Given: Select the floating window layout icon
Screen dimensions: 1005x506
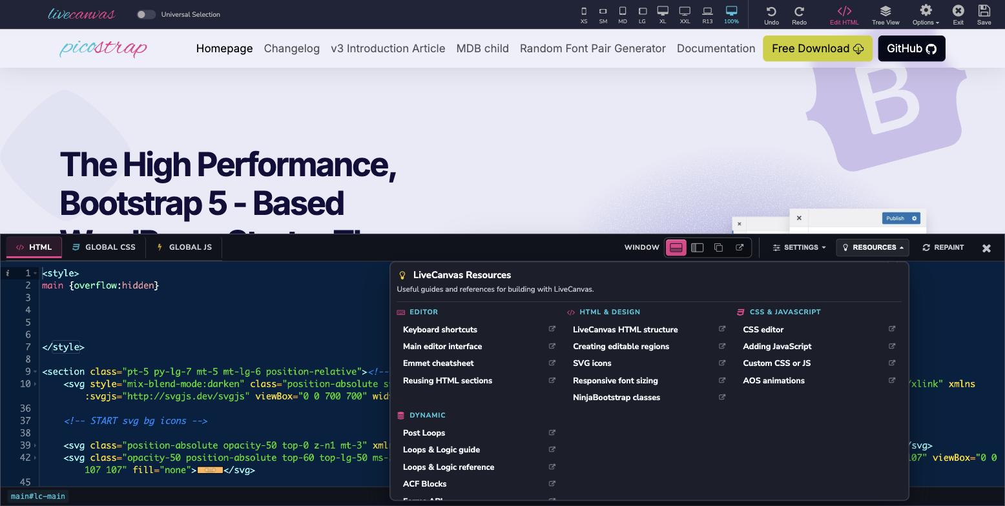Looking at the screenshot, I should pyautogui.click(x=718, y=248).
